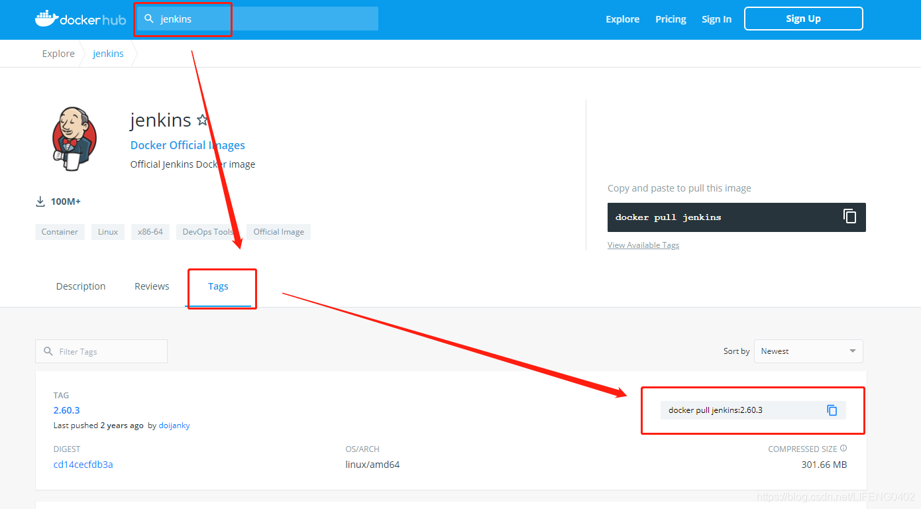Click the Docker Hub whale logo
921x509 pixels.
point(80,19)
